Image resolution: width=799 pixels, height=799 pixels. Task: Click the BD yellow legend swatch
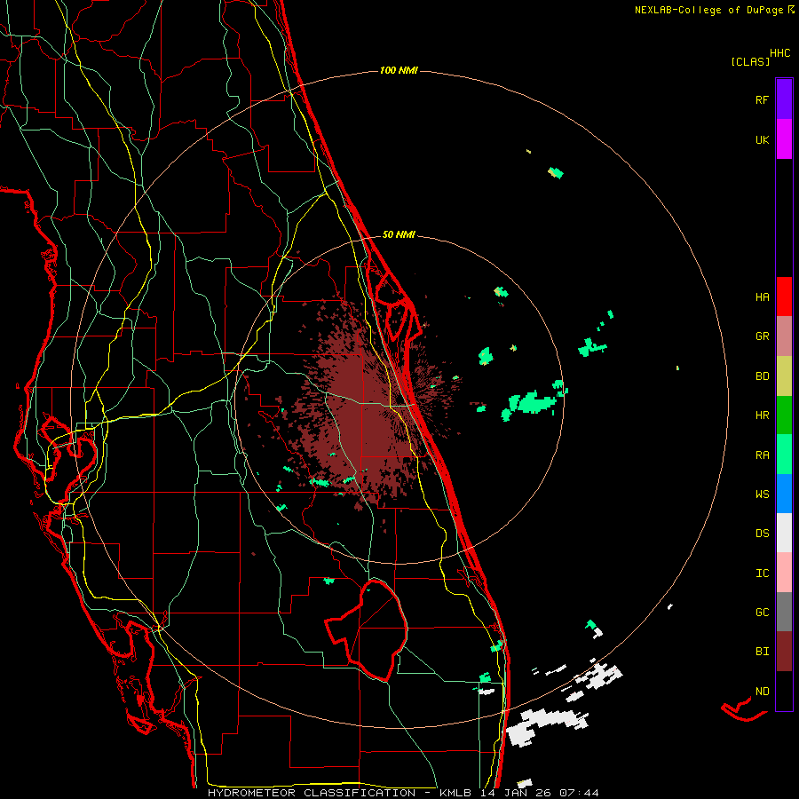[x=784, y=376]
